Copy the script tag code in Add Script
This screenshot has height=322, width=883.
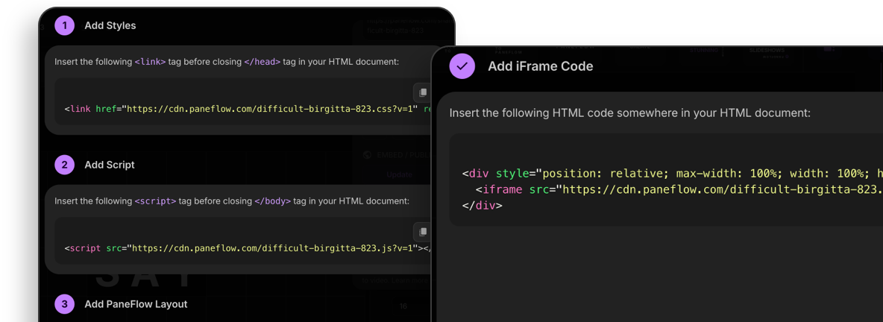[422, 231]
